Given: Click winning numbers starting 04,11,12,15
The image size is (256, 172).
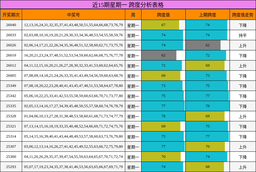Looking at the screenshot, I should pos(73,65).
